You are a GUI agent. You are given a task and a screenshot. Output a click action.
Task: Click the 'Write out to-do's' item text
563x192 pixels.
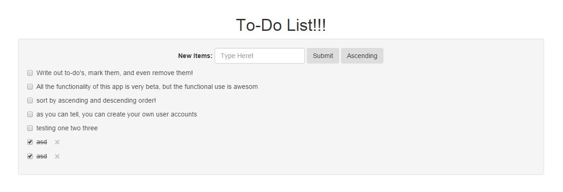tap(114, 73)
